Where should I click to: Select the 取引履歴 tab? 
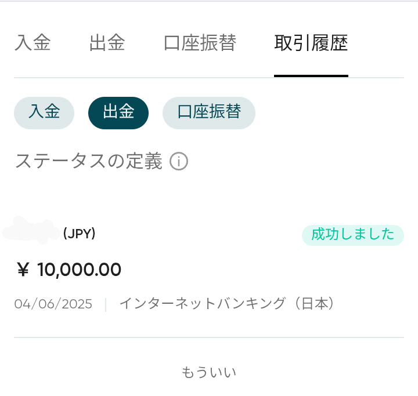point(311,42)
